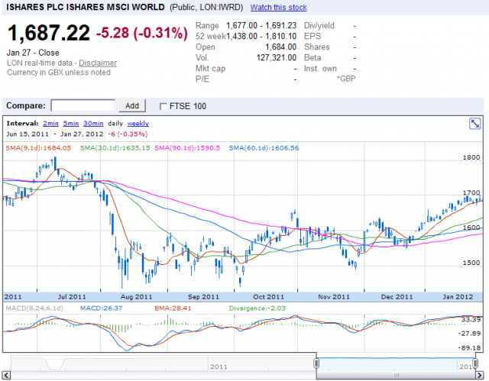
Task: Click the 1500 price axis label
Action: point(471,263)
